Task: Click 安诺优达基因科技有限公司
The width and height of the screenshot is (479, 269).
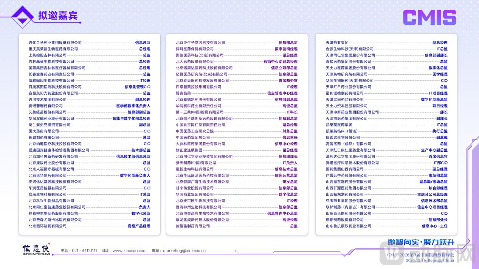Action: click(x=51, y=182)
